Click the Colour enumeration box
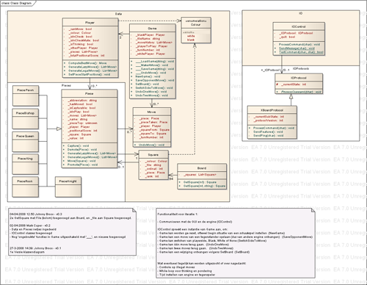This screenshot has width=367, height=285. point(196,30)
